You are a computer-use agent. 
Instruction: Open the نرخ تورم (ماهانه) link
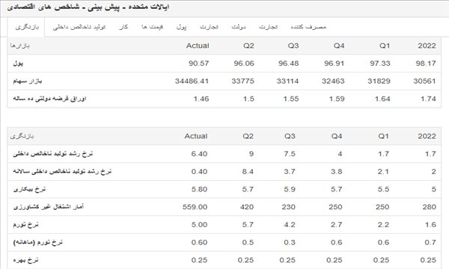pos(38,242)
